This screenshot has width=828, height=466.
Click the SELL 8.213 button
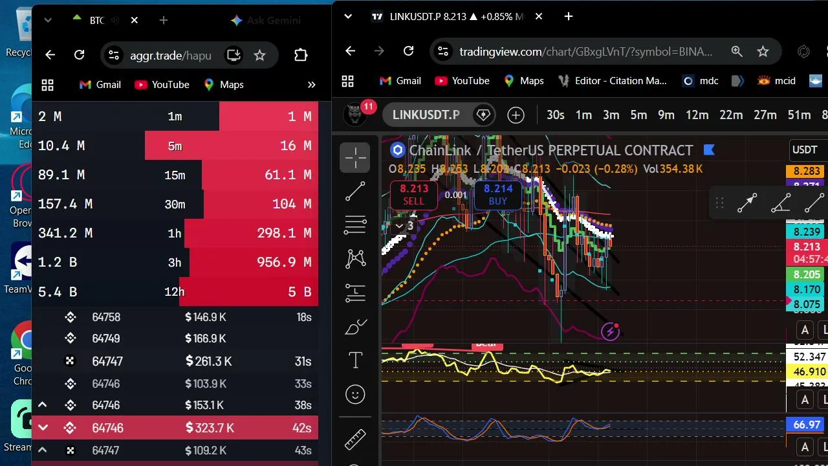414,194
